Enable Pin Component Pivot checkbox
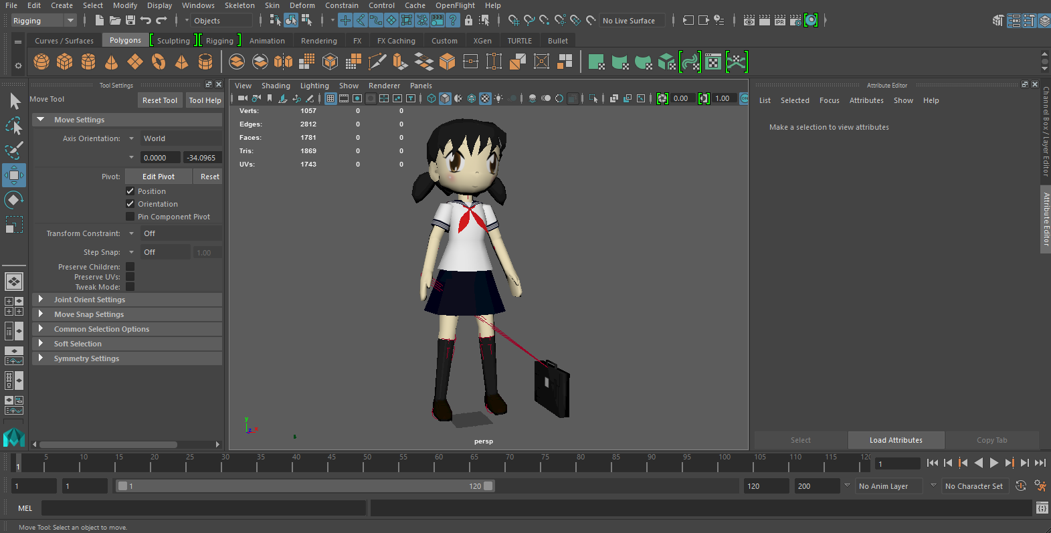This screenshot has height=533, width=1051. pyautogui.click(x=130, y=217)
